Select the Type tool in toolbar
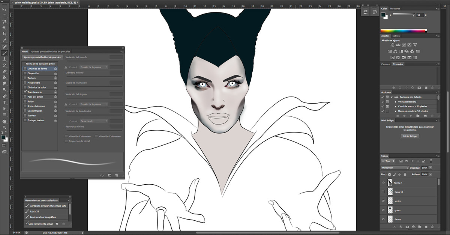This screenshot has height=235, width=450. pyautogui.click(x=4, y=102)
